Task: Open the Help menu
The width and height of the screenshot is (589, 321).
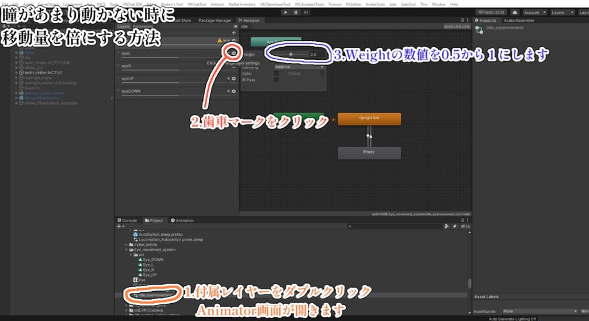Action: [x=454, y=4]
